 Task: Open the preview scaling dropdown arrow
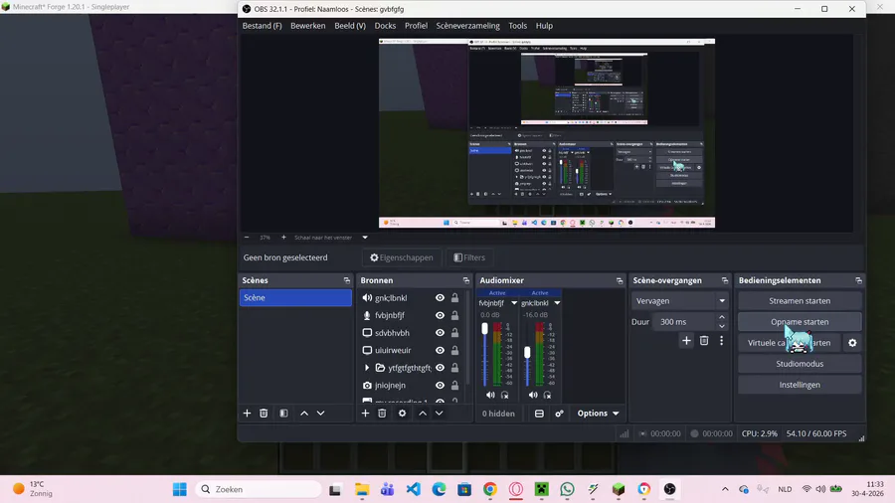point(365,238)
